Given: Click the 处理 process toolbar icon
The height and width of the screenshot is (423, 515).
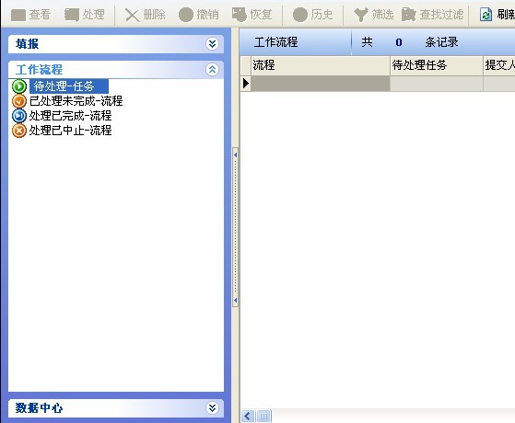Looking at the screenshot, I should pos(72,15).
